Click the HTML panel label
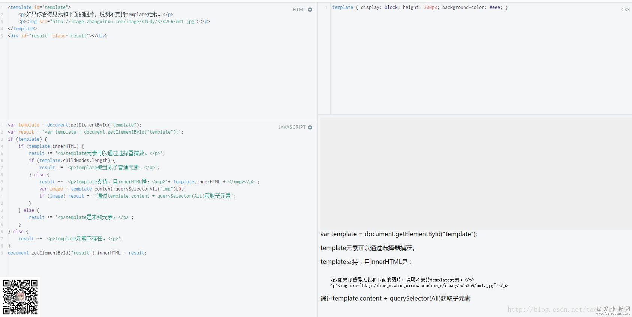 tap(299, 10)
